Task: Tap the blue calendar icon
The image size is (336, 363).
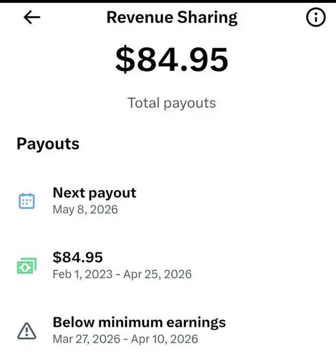Action: point(27,201)
